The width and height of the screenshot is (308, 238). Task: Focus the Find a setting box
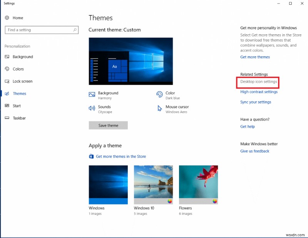click(42, 30)
